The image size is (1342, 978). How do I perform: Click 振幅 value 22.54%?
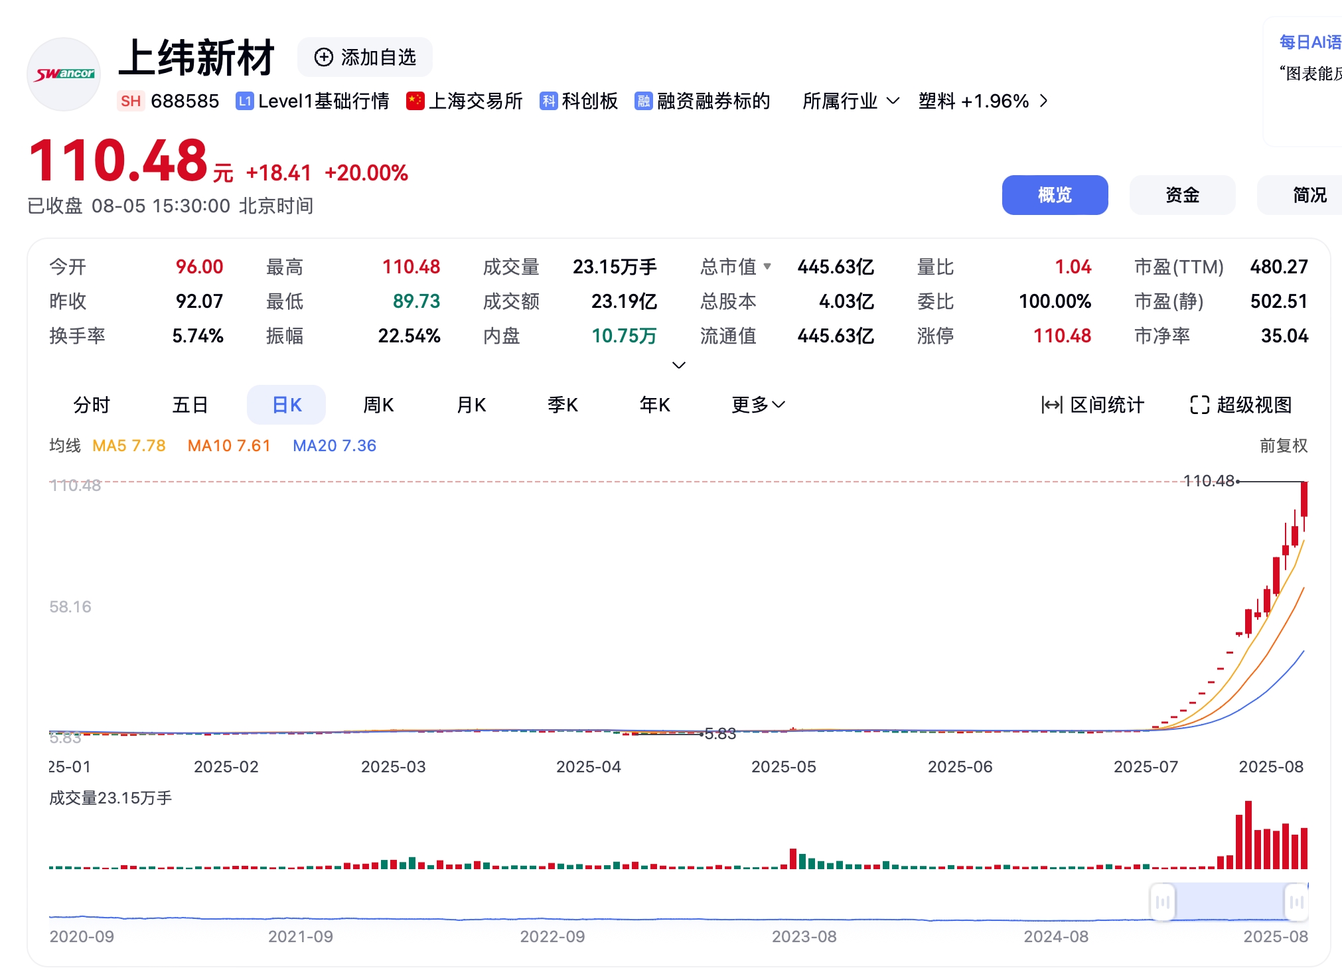click(409, 336)
